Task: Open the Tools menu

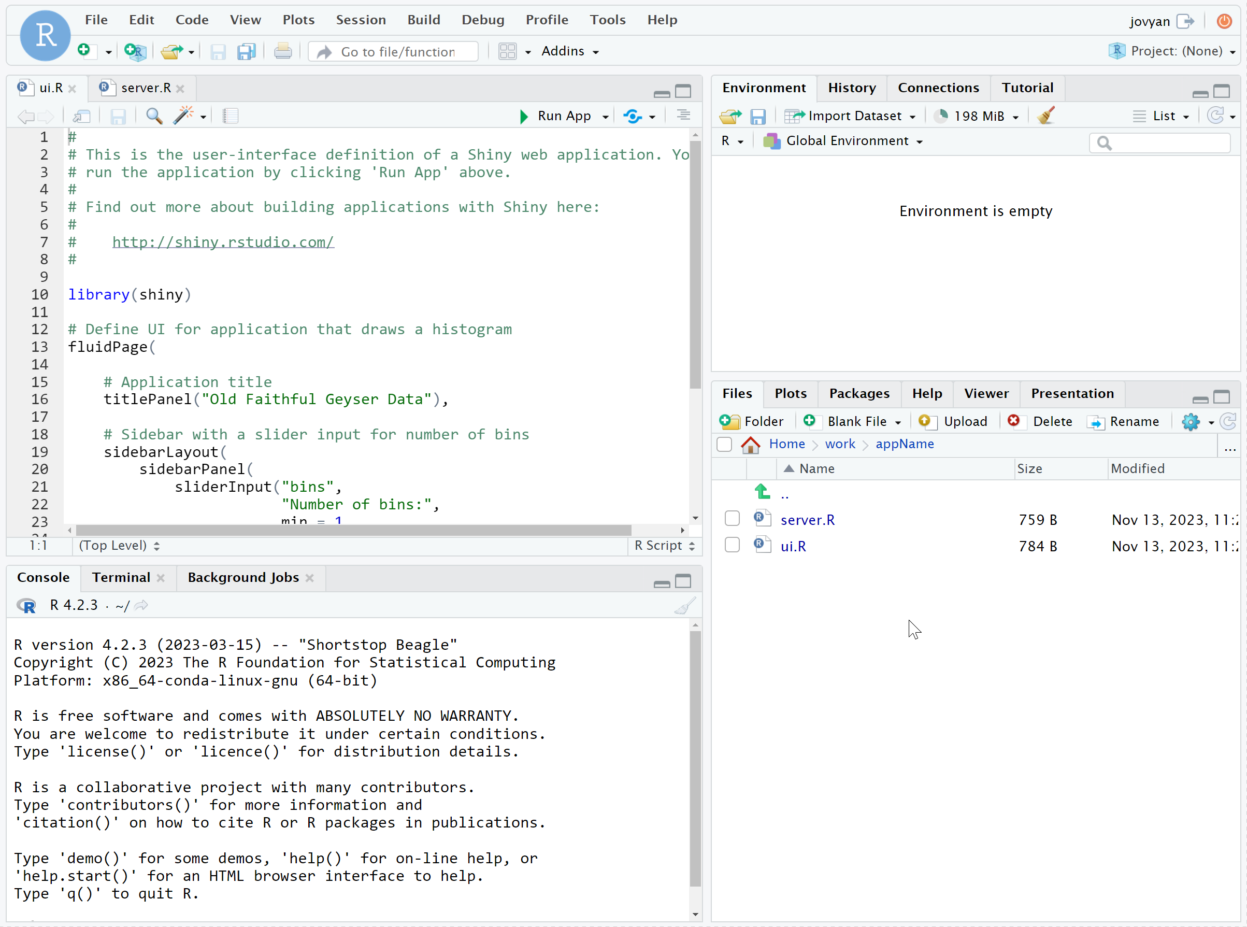Action: point(608,20)
